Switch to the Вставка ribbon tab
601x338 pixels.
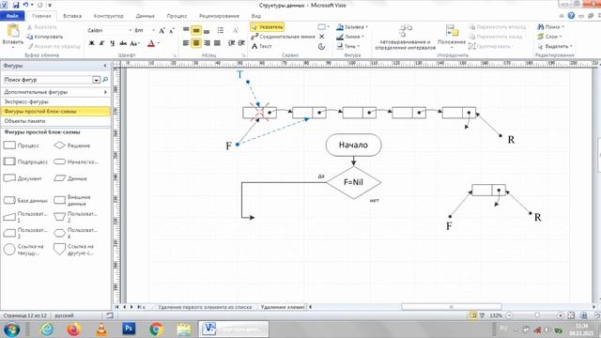[x=72, y=16]
